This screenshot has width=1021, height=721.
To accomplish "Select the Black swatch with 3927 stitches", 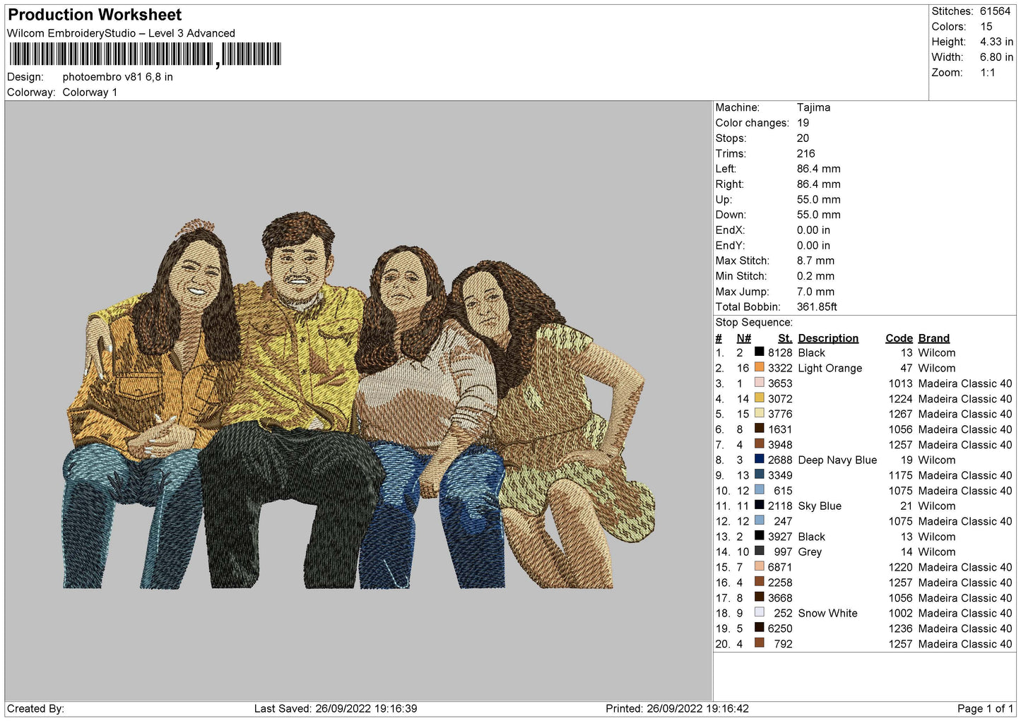I will click(759, 536).
